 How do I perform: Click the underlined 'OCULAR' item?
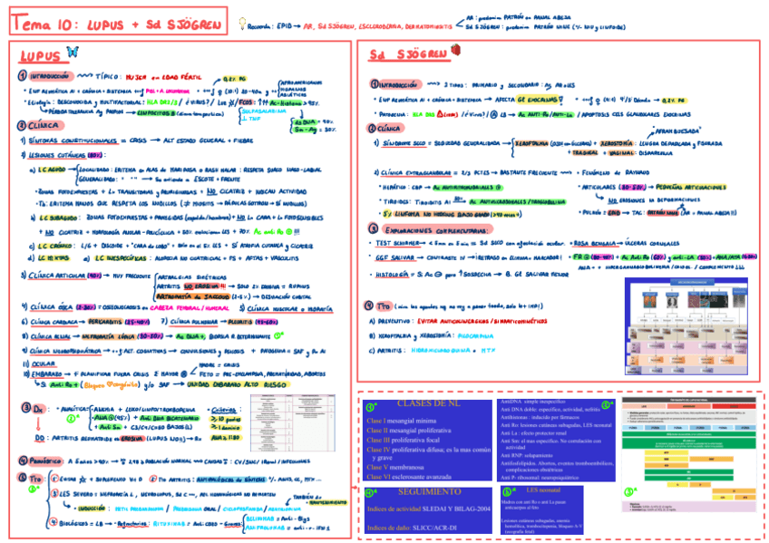point(44,364)
